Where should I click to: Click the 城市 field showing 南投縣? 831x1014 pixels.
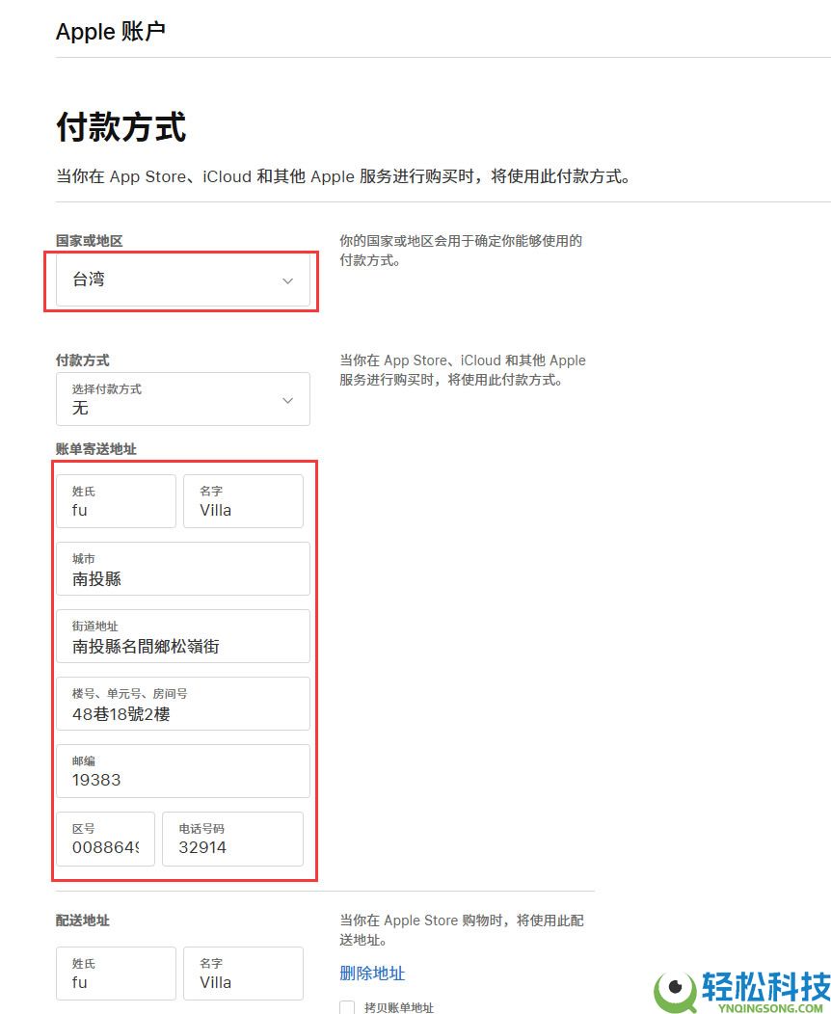tap(182, 569)
